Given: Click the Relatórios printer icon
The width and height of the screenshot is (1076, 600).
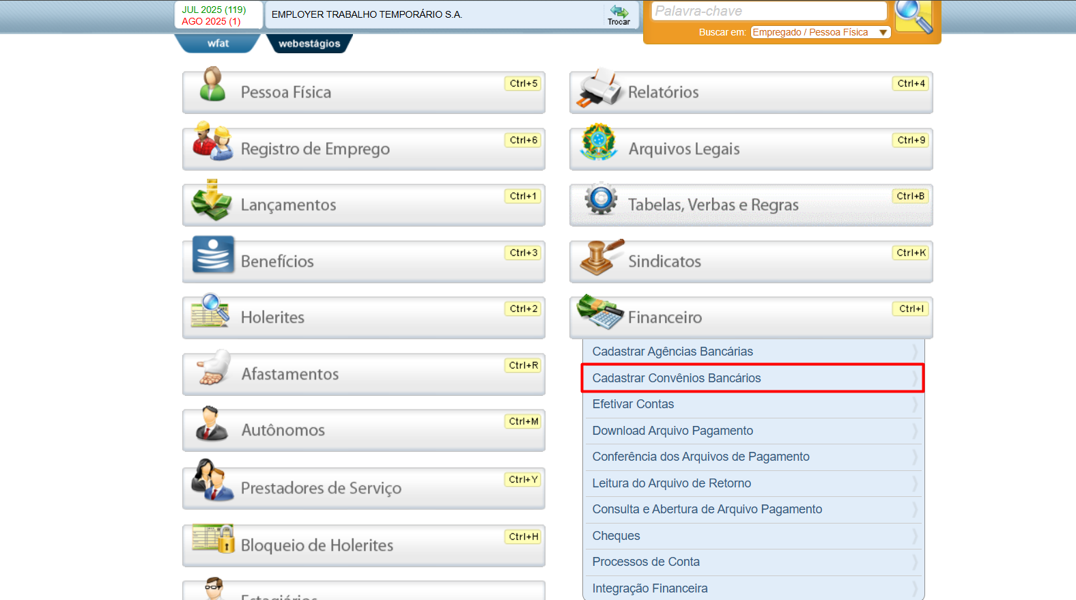Looking at the screenshot, I should (599, 87).
